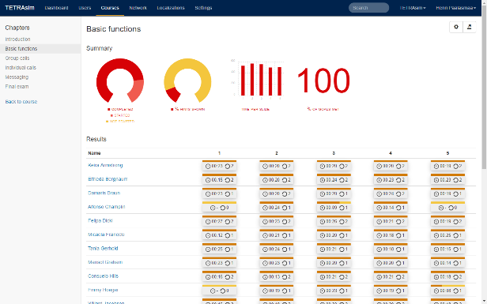Click the yellow hints shown donut chart
Viewport: 487px width, 304px height.
(187, 81)
